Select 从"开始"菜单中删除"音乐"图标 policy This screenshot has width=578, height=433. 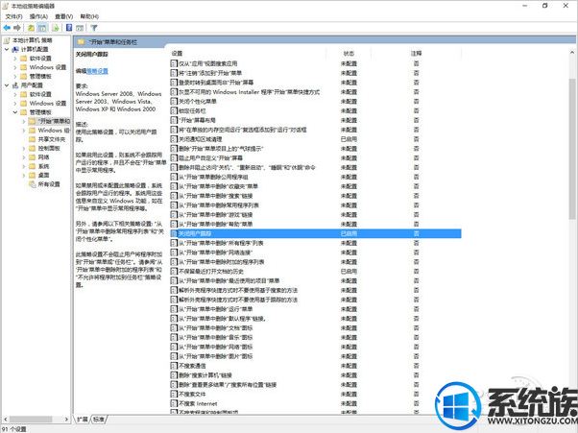tap(216, 337)
